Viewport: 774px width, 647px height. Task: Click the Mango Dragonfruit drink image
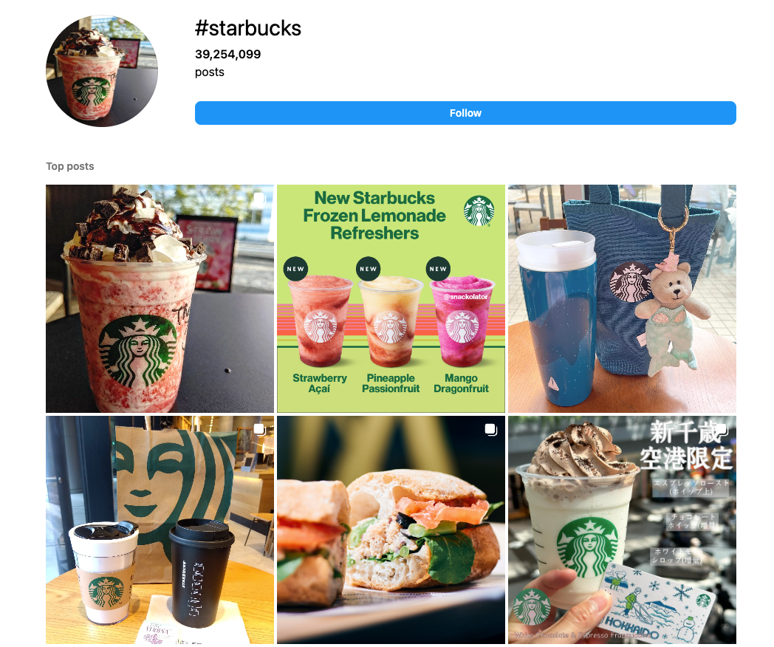tap(462, 321)
